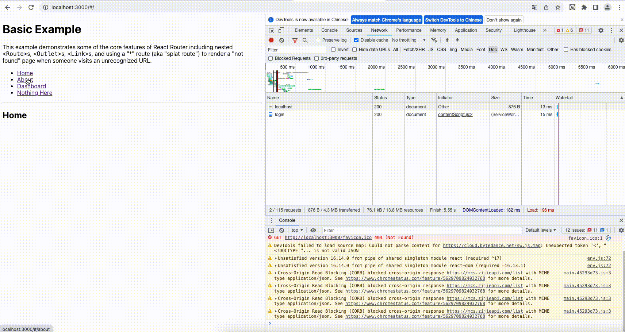Click the browser back arrow
The height and width of the screenshot is (332, 625).
7,7
